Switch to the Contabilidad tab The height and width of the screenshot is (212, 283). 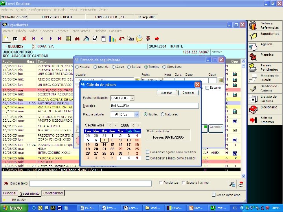tap(53, 193)
